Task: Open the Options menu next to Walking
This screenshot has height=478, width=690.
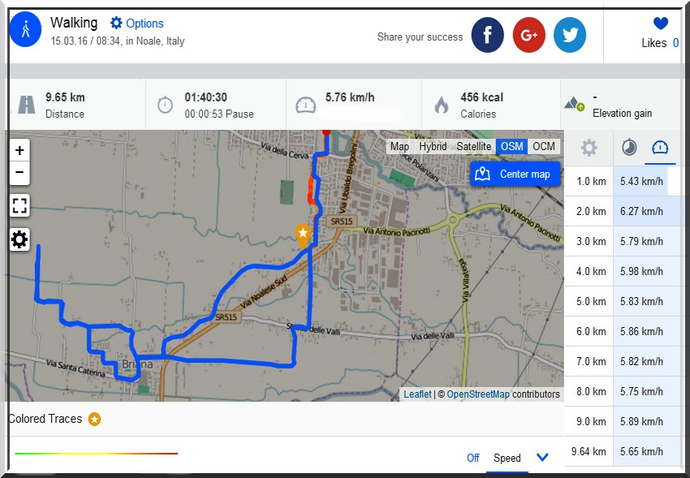Action: click(137, 24)
